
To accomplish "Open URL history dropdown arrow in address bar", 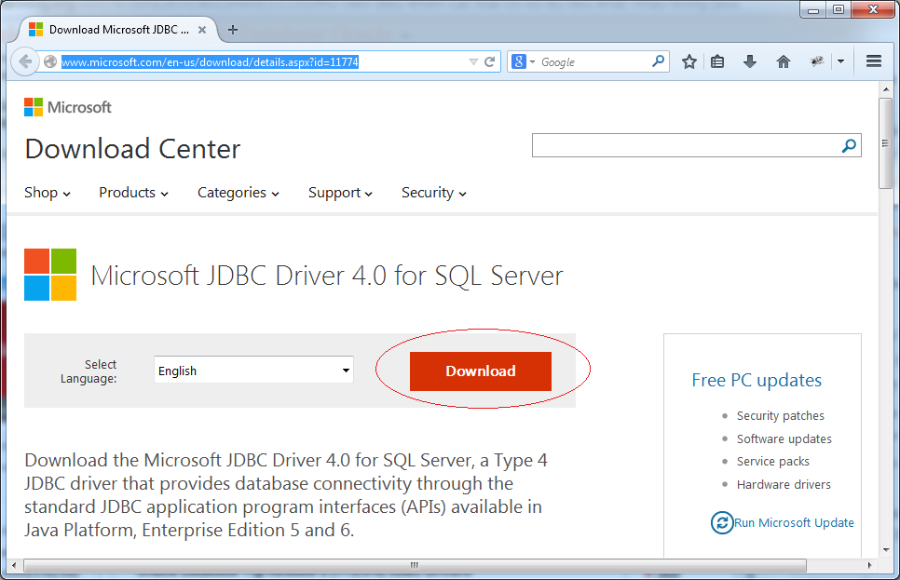I will click(x=473, y=62).
